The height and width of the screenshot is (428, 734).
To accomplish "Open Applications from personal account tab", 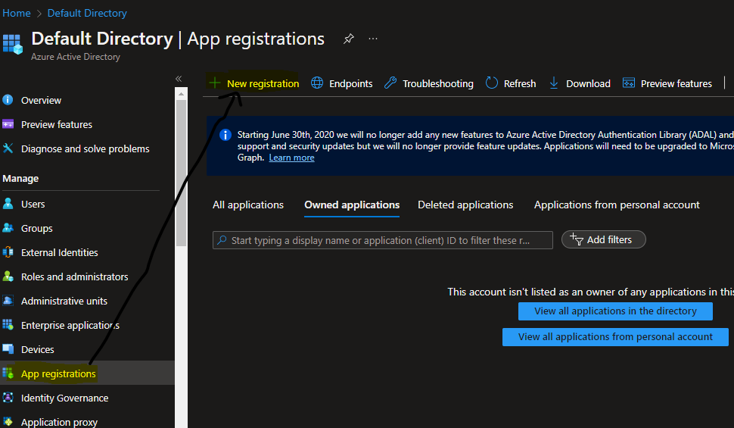I will [x=617, y=205].
